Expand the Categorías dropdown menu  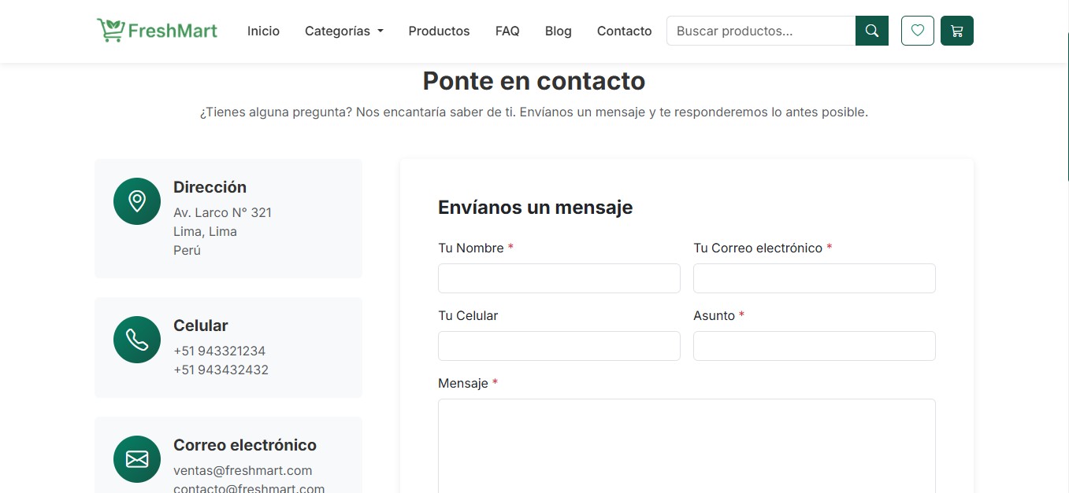[x=344, y=31]
